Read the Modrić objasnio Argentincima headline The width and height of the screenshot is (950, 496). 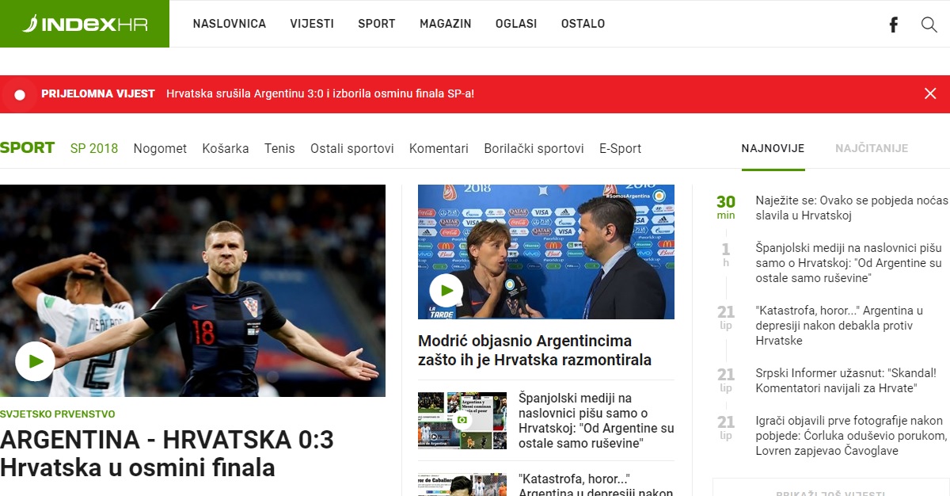pyautogui.click(x=534, y=350)
